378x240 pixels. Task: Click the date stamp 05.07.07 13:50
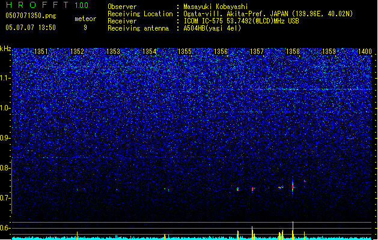[x=31, y=28]
